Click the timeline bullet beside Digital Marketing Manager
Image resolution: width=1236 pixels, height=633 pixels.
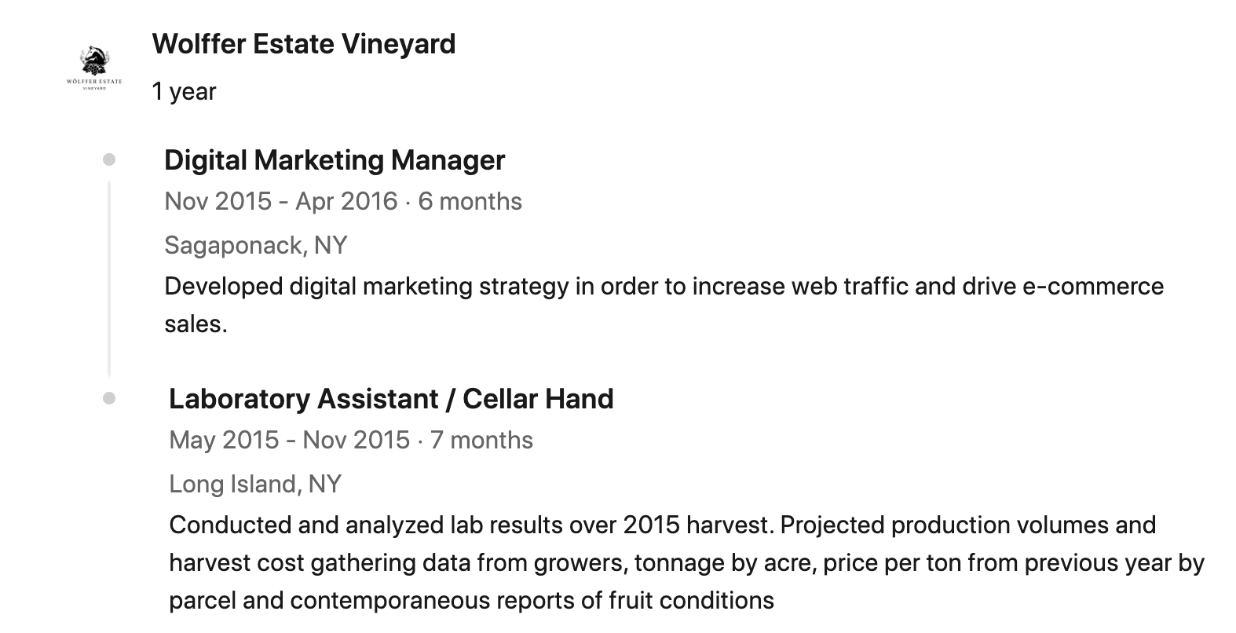tap(109, 160)
